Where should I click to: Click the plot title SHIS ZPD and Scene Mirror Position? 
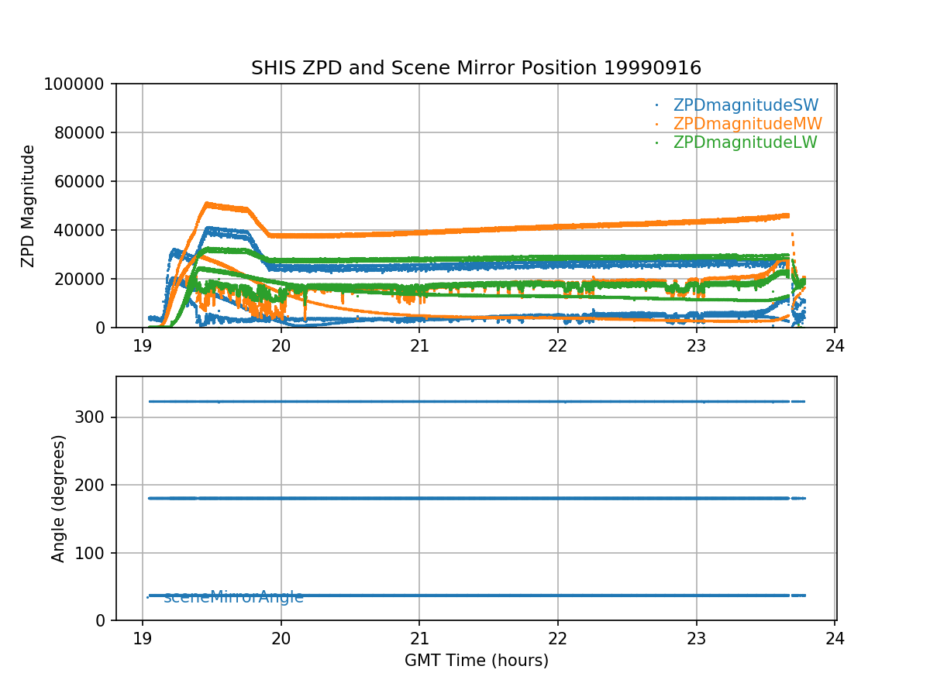(476, 68)
